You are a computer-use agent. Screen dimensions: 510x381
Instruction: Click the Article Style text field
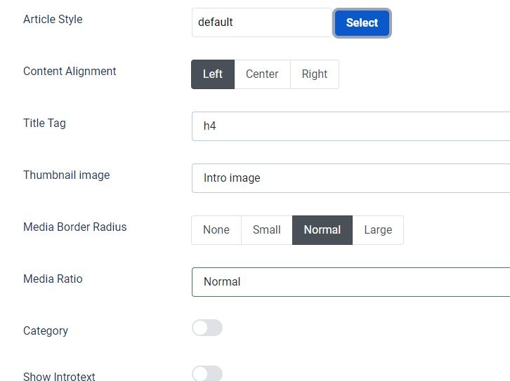(261, 22)
